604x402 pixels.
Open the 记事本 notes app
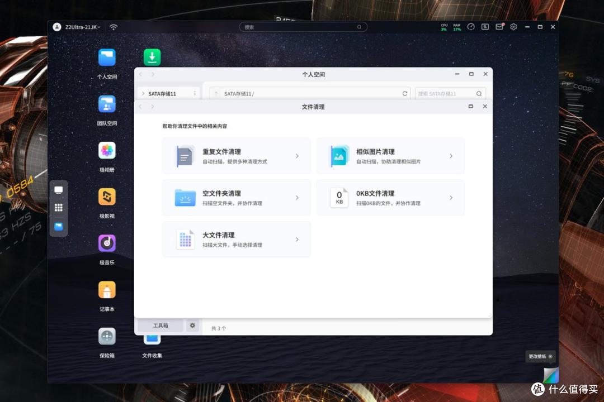107,290
